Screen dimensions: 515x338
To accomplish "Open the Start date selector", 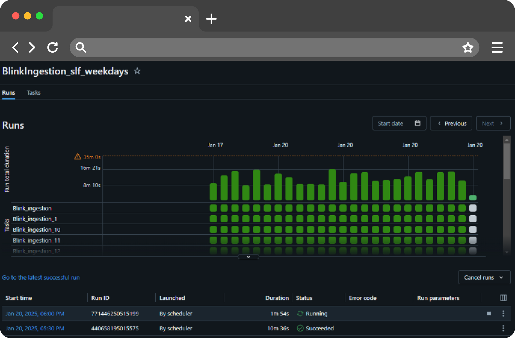I will click(x=391, y=123).
